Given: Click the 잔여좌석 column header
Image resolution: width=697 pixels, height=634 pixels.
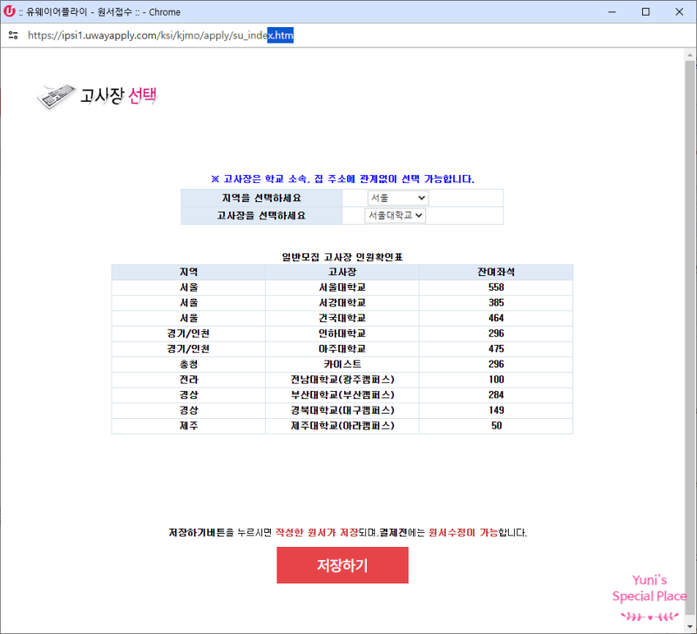Looking at the screenshot, I should (x=495, y=271).
